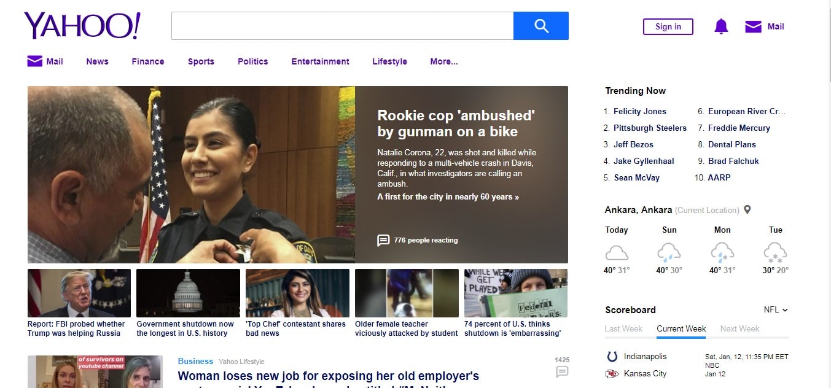The width and height of the screenshot is (831, 388).
Task: Open the rookie cop 'ambushed' headline
Action: [x=456, y=123]
